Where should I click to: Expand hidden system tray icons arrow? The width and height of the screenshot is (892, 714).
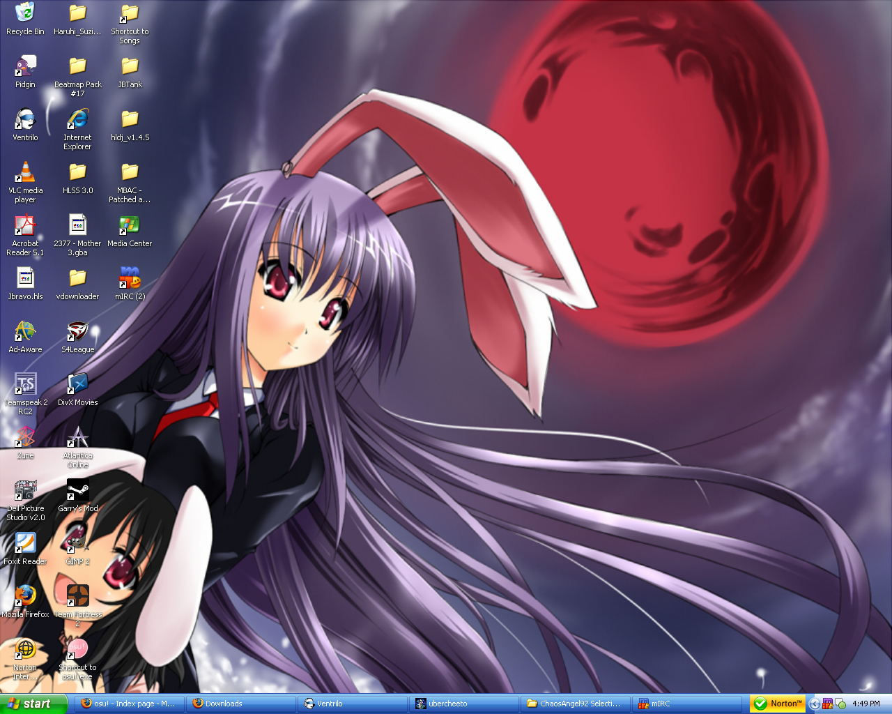[814, 704]
